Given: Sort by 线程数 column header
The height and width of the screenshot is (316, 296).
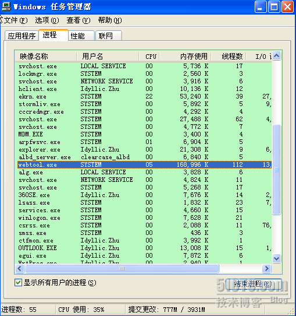Looking at the screenshot, I should [229, 56].
